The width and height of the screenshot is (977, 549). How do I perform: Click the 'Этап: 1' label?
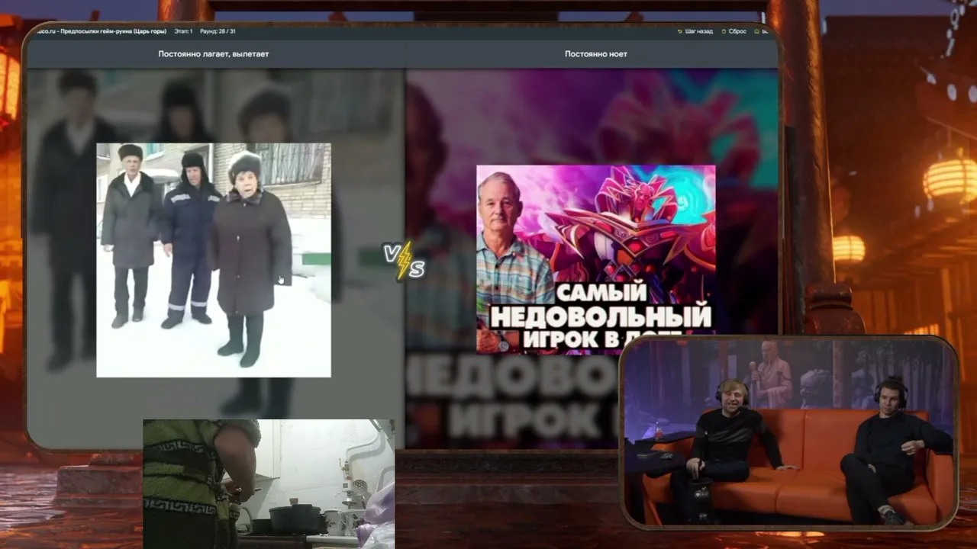(x=183, y=31)
